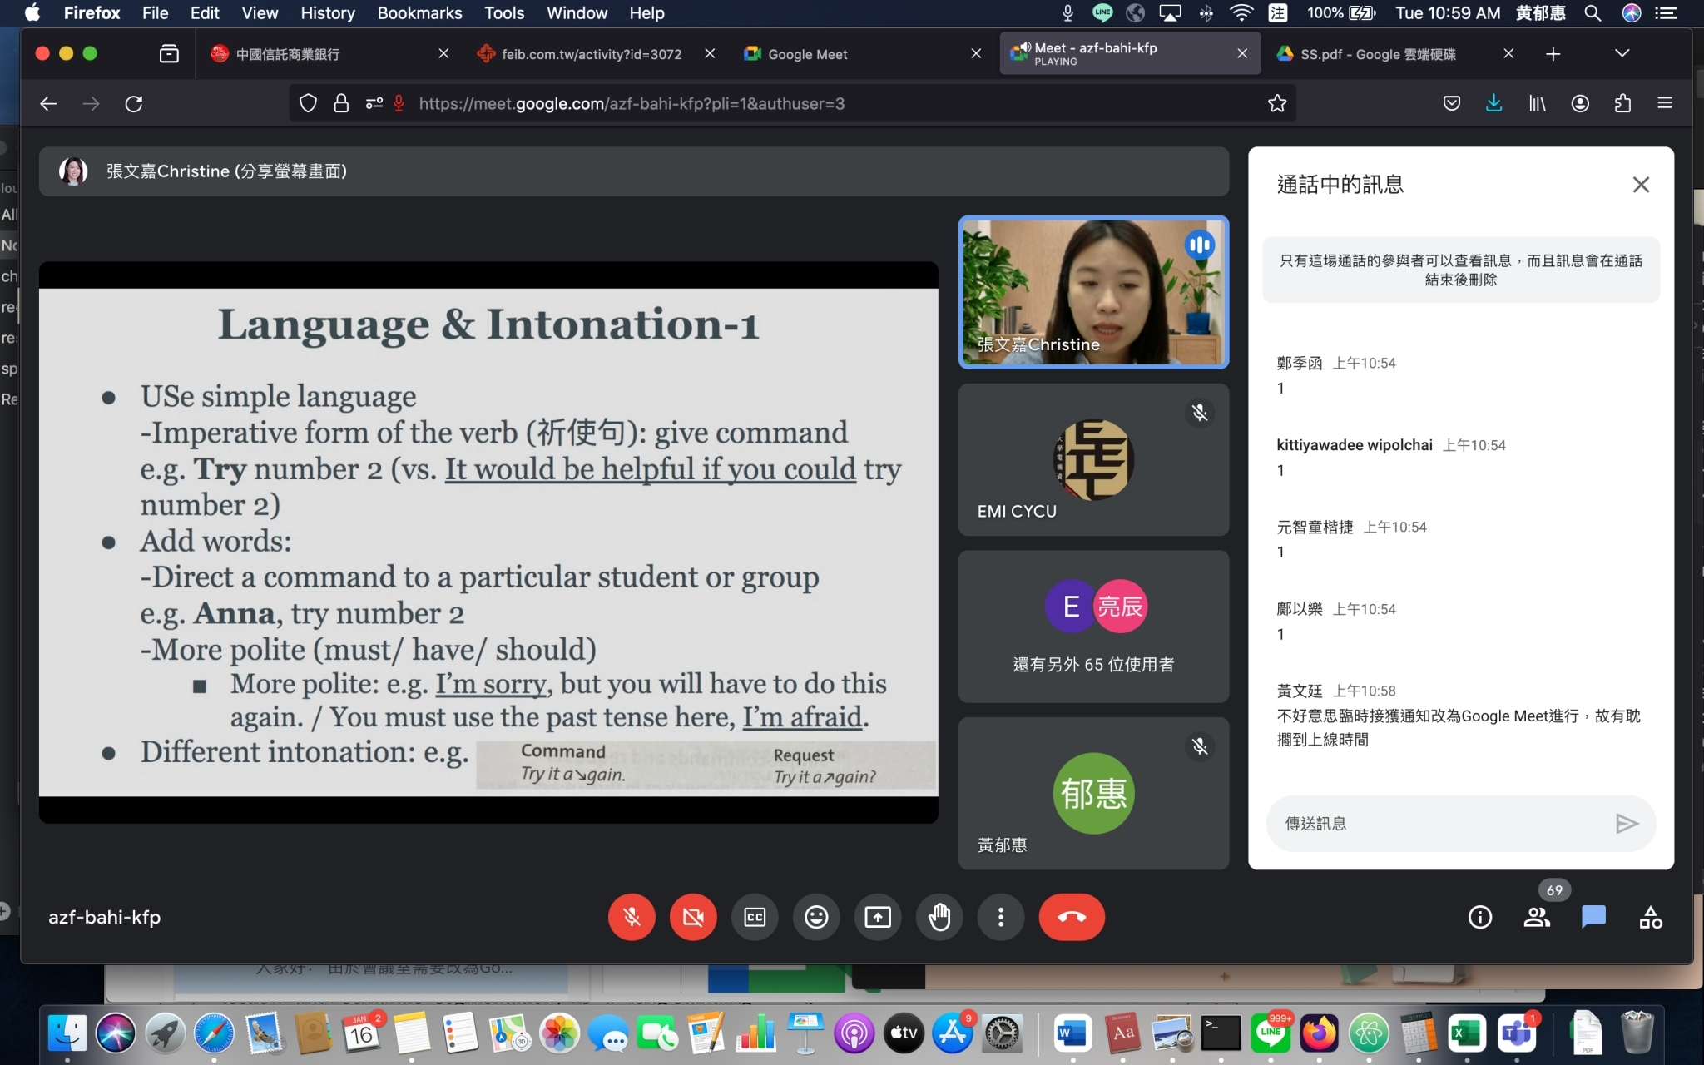Viewport: 1704px width, 1065px height.
Task: Open emoji reactions in Meet
Action: pyautogui.click(x=816, y=917)
